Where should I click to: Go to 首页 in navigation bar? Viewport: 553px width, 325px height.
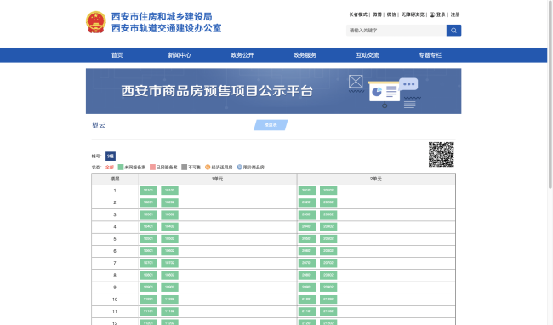pyautogui.click(x=117, y=55)
